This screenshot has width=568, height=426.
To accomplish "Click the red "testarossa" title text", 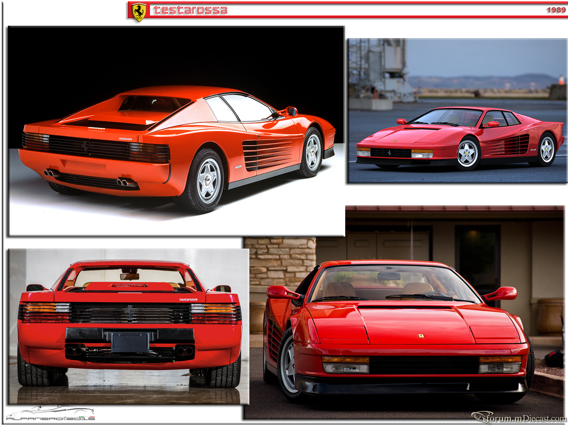I will click(190, 10).
